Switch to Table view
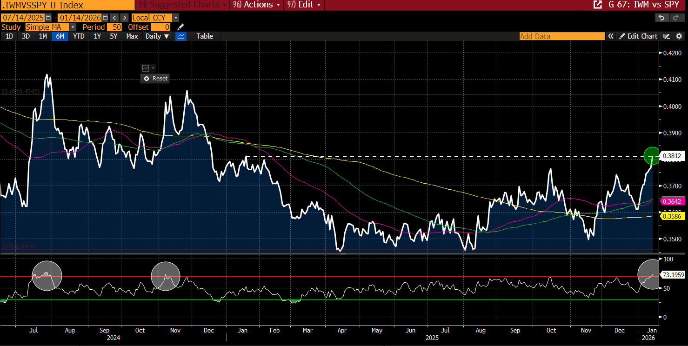 tap(205, 36)
